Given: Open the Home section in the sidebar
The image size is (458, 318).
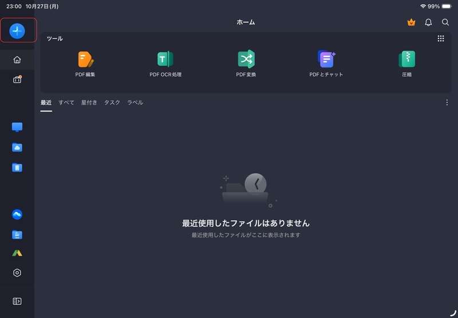Looking at the screenshot, I should [17, 60].
